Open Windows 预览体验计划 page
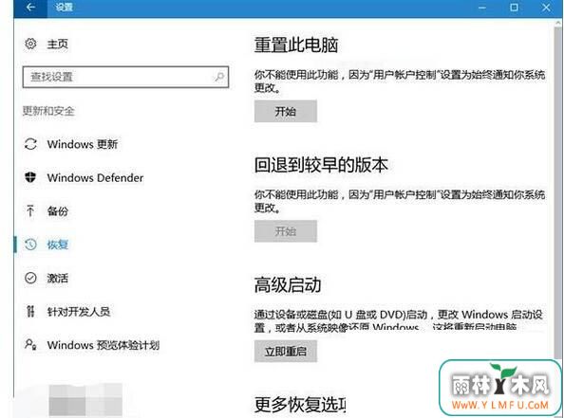This screenshot has height=418, width=564. [103, 345]
